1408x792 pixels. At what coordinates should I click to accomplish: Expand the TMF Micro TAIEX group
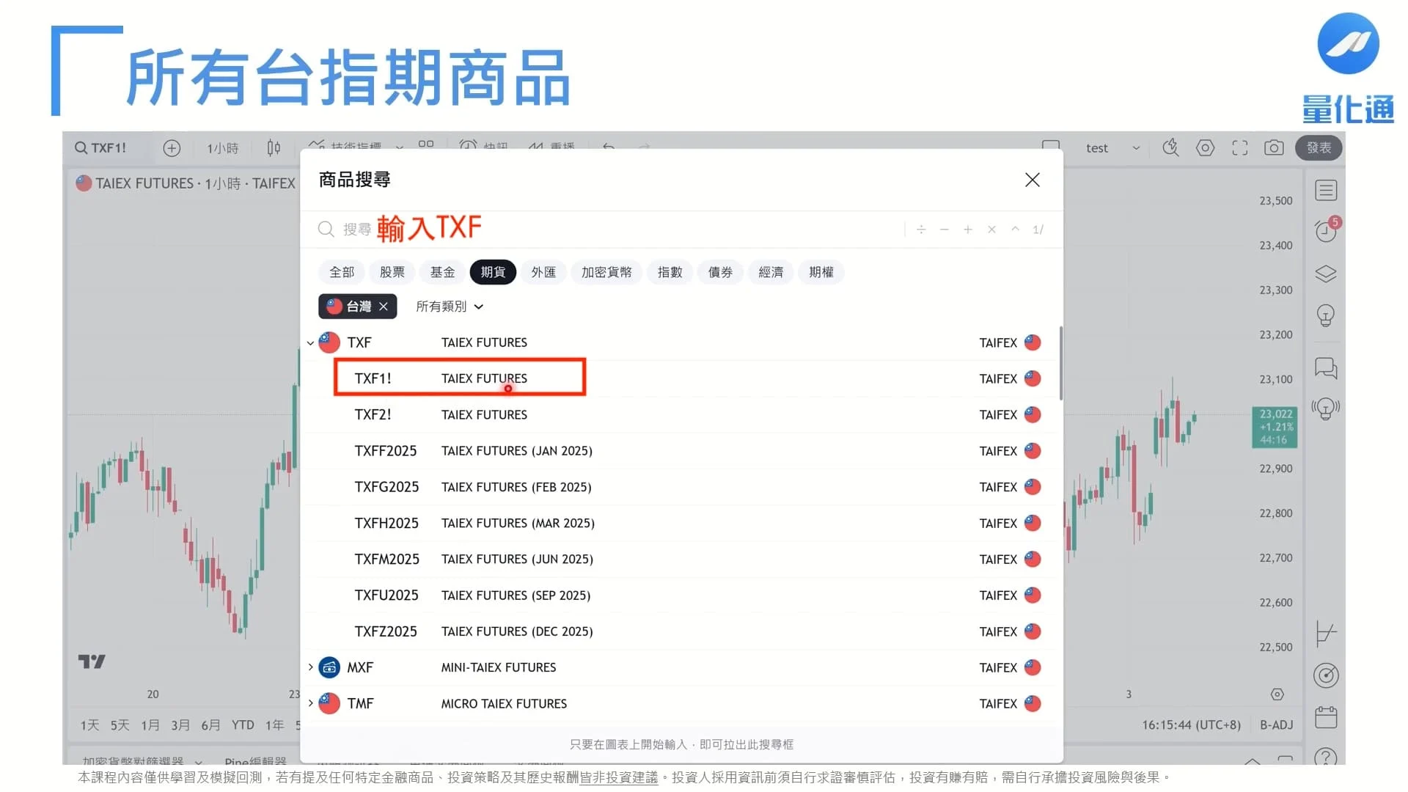click(x=310, y=703)
